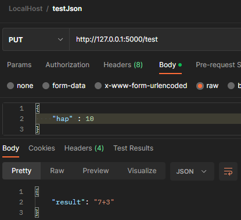Image resolution: width=241 pixels, height=220 pixels.
Task: Select the request Body tab
Action: tap(170, 65)
